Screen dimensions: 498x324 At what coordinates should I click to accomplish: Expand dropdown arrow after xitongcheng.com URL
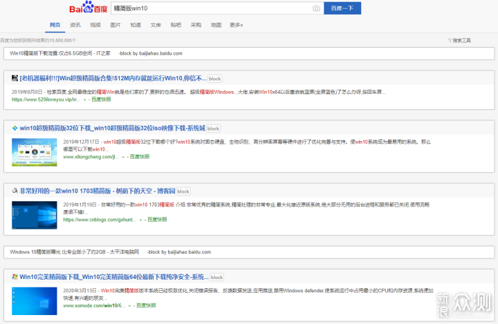coord(123,157)
